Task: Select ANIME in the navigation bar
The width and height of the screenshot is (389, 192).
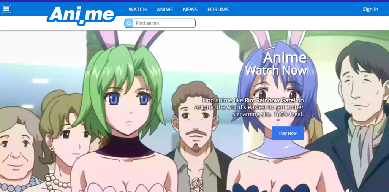Action: (164, 9)
